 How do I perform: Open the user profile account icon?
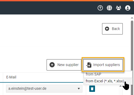(x=128, y=8)
